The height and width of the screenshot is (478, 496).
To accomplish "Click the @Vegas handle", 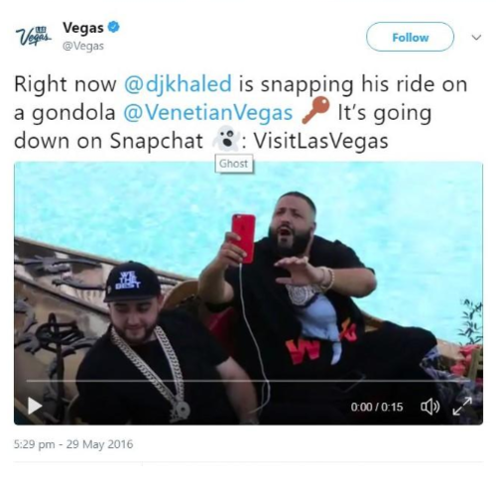I will click(83, 46).
